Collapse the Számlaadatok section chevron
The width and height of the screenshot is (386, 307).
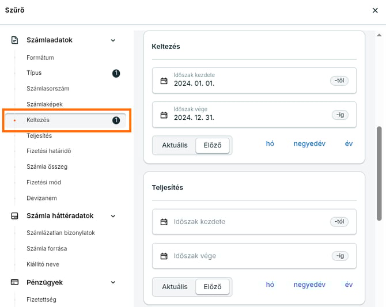point(113,40)
